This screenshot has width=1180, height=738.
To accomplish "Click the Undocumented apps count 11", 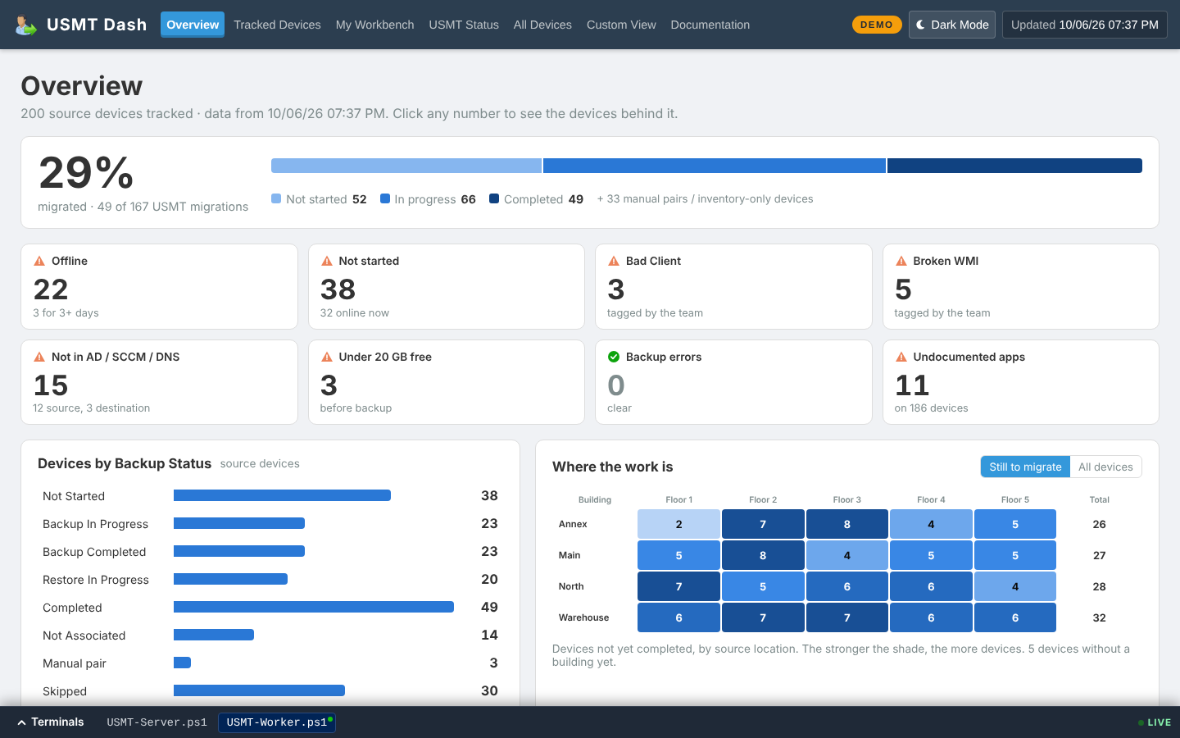I will pos(912,385).
